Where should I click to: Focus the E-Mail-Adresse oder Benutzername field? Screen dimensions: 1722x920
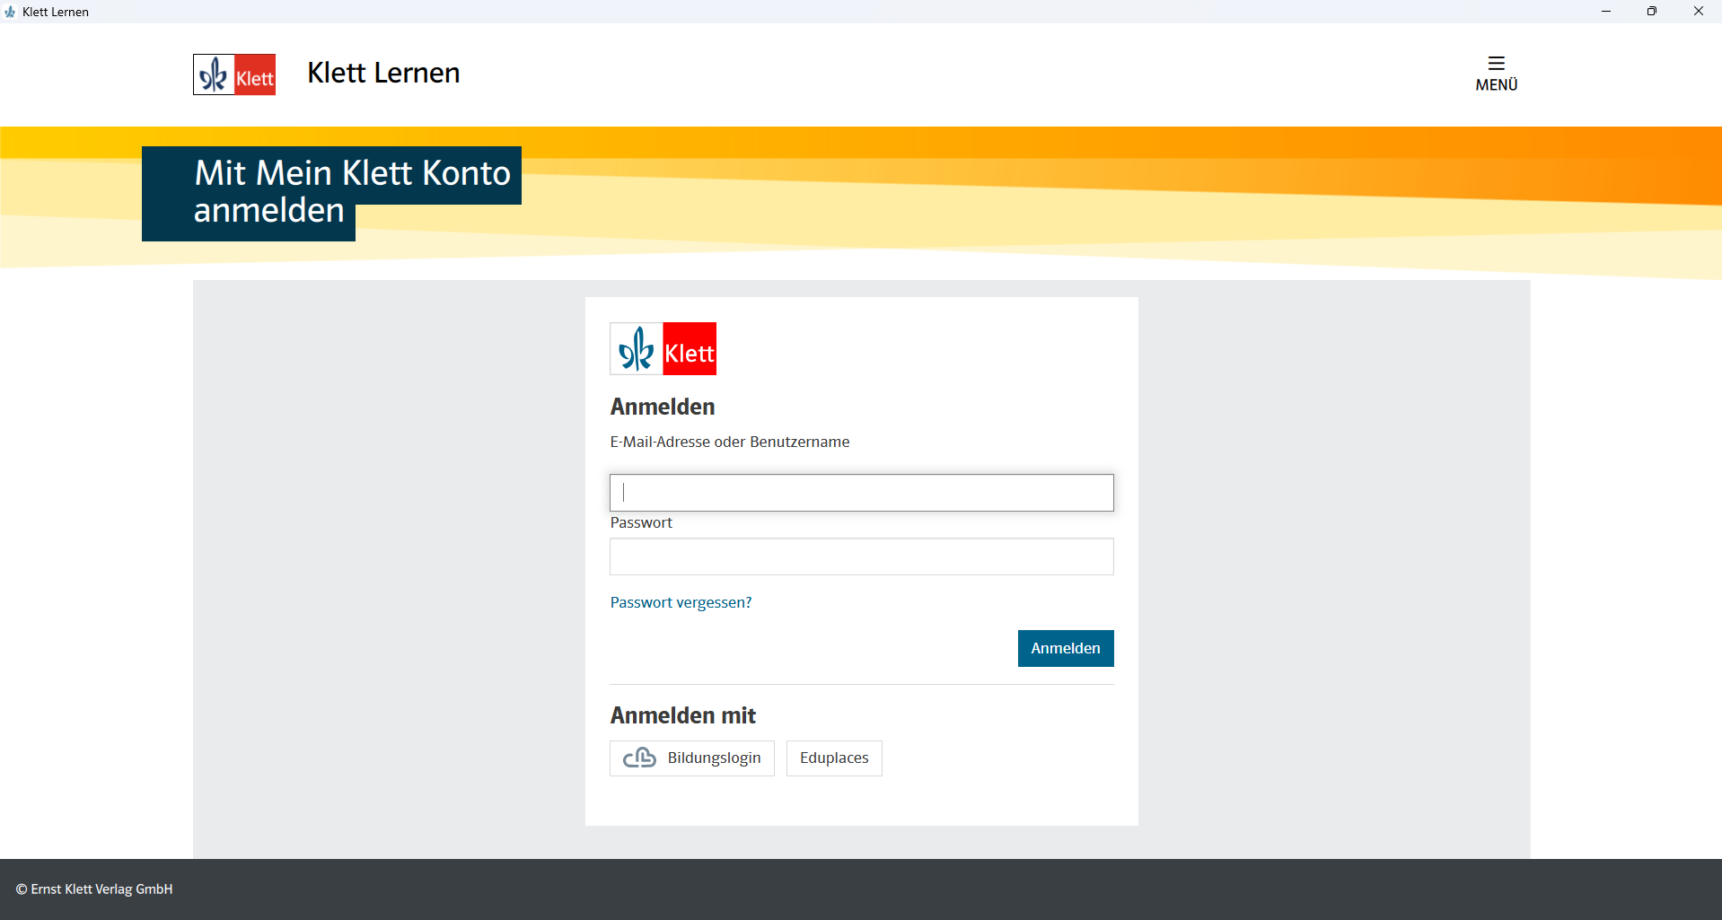coord(861,493)
